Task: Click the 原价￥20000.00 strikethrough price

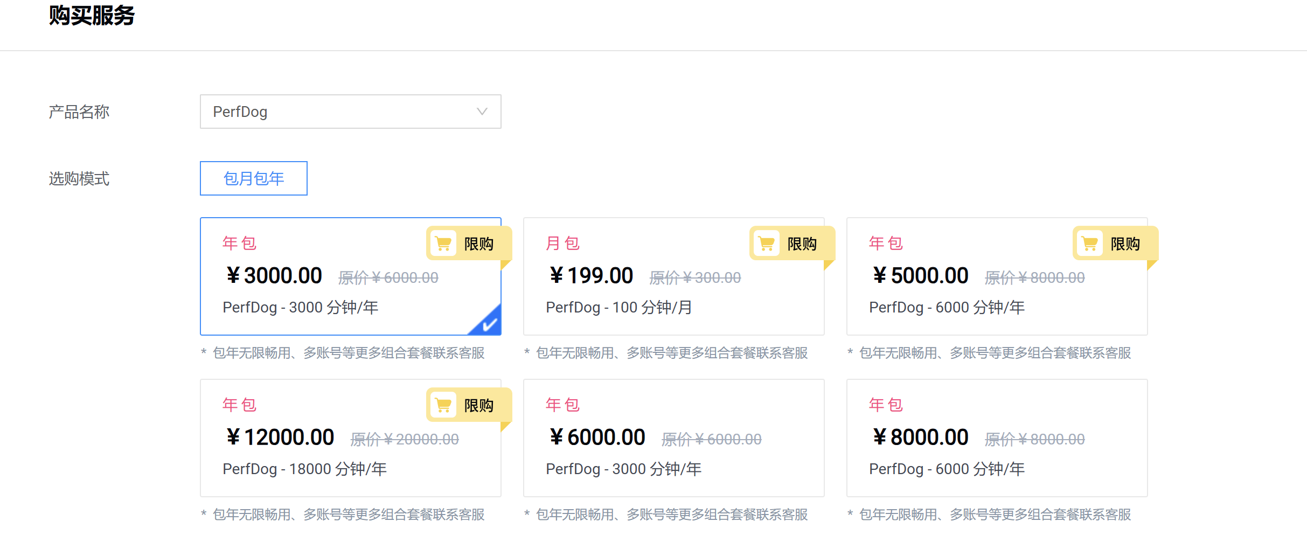Action: pos(405,439)
